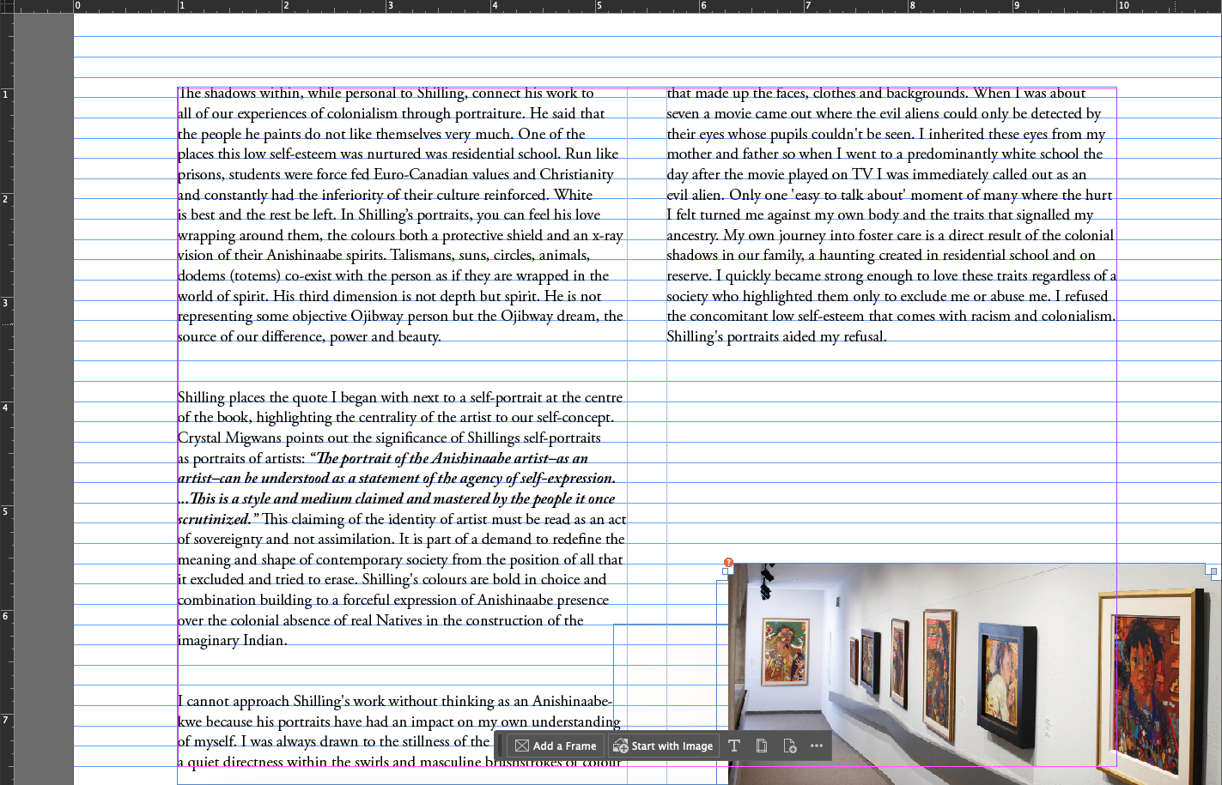Open the three-dot more options menu
This screenshot has height=785, width=1222.
tap(817, 746)
